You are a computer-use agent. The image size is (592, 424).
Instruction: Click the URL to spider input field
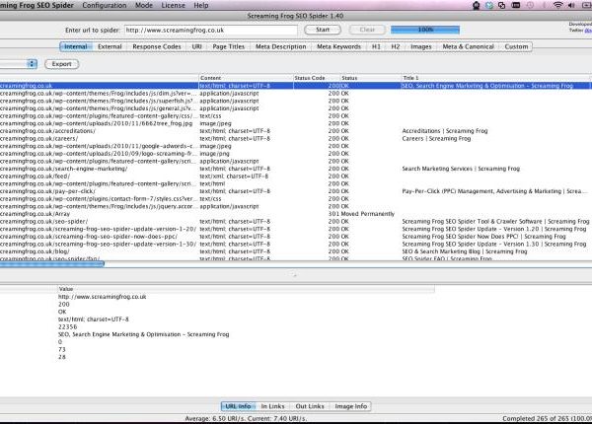coord(211,30)
